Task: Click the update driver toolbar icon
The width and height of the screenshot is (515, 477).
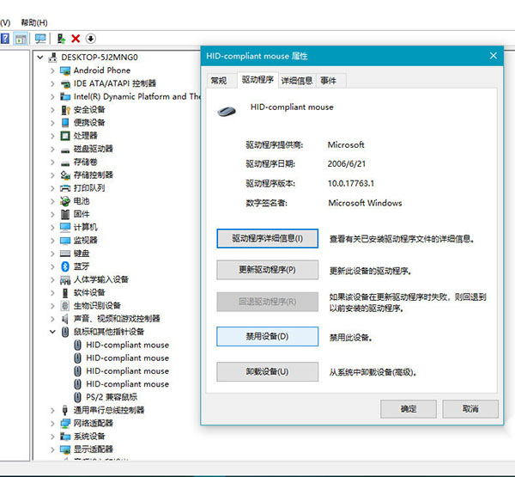Action: pyautogui.click(x=61, y=39)
